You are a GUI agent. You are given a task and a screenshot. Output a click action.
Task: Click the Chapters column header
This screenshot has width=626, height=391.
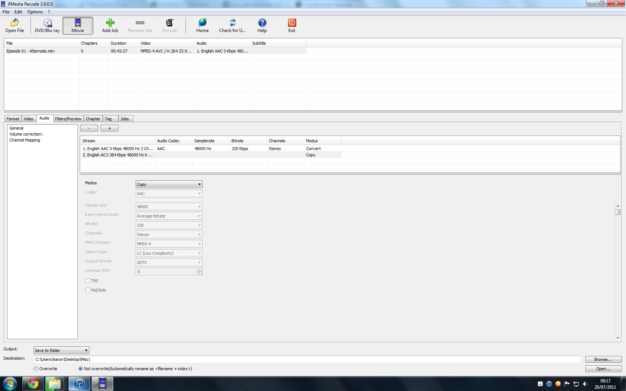tap(94, 43)
